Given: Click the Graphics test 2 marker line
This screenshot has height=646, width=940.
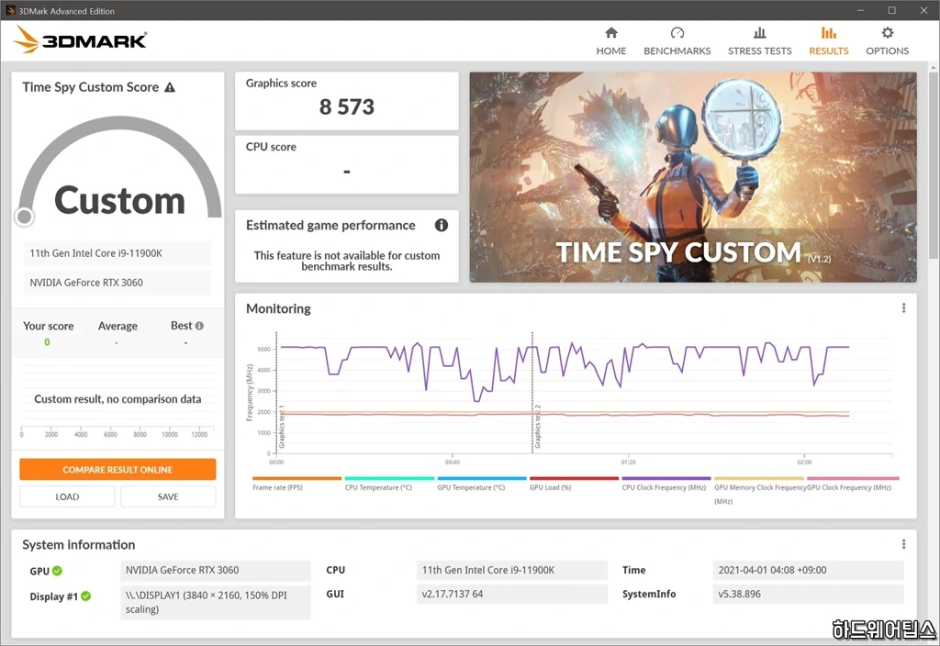Looking at the screenshot, I should (532, 393).
